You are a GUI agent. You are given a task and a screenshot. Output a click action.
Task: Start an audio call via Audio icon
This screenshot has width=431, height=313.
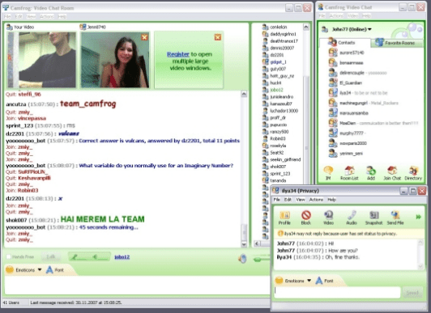pos(352,218)
